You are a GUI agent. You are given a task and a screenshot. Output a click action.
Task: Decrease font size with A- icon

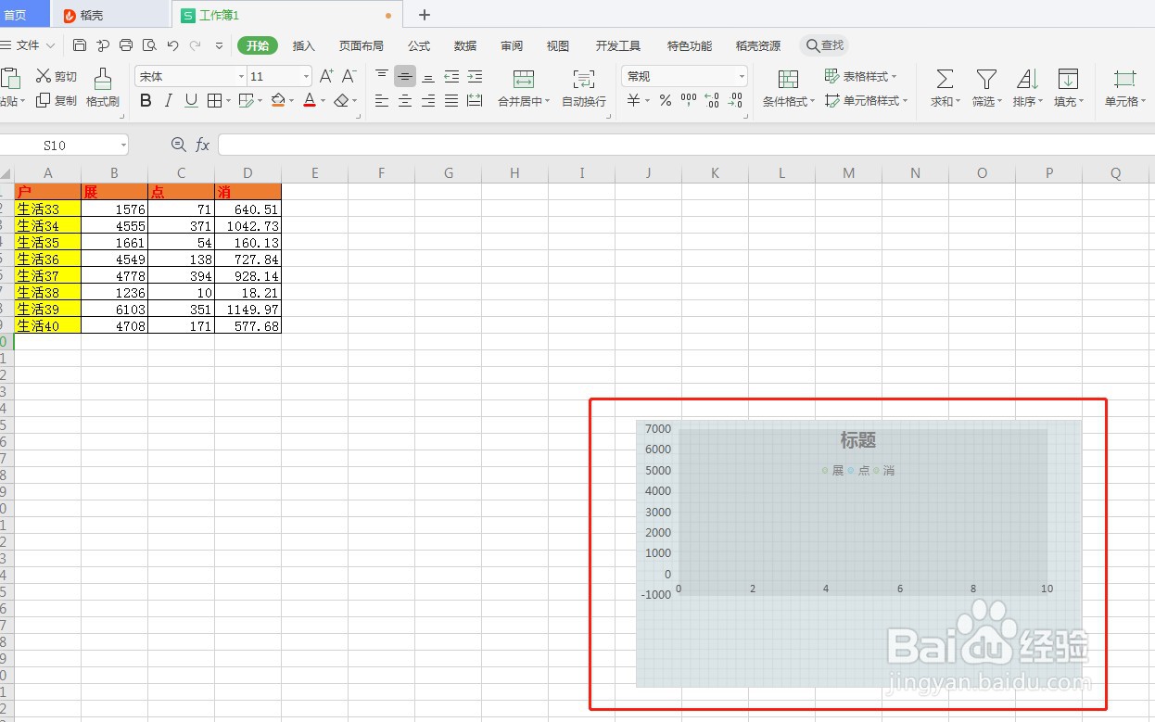coord(349,76)
